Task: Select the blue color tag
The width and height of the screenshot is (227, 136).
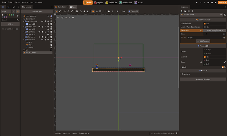Action: point(2,17)
